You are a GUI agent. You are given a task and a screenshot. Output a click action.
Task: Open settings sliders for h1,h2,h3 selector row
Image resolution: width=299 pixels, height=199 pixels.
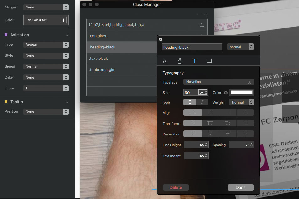click(202, 25)
